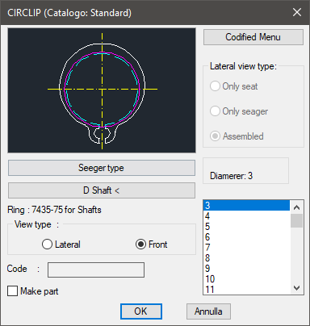Pick diameter 10 from the list

coord(247,279)
